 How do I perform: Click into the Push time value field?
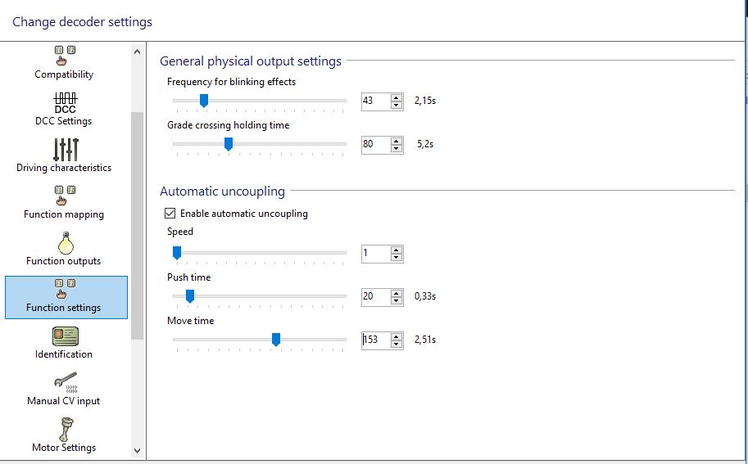tap(376, 296)
